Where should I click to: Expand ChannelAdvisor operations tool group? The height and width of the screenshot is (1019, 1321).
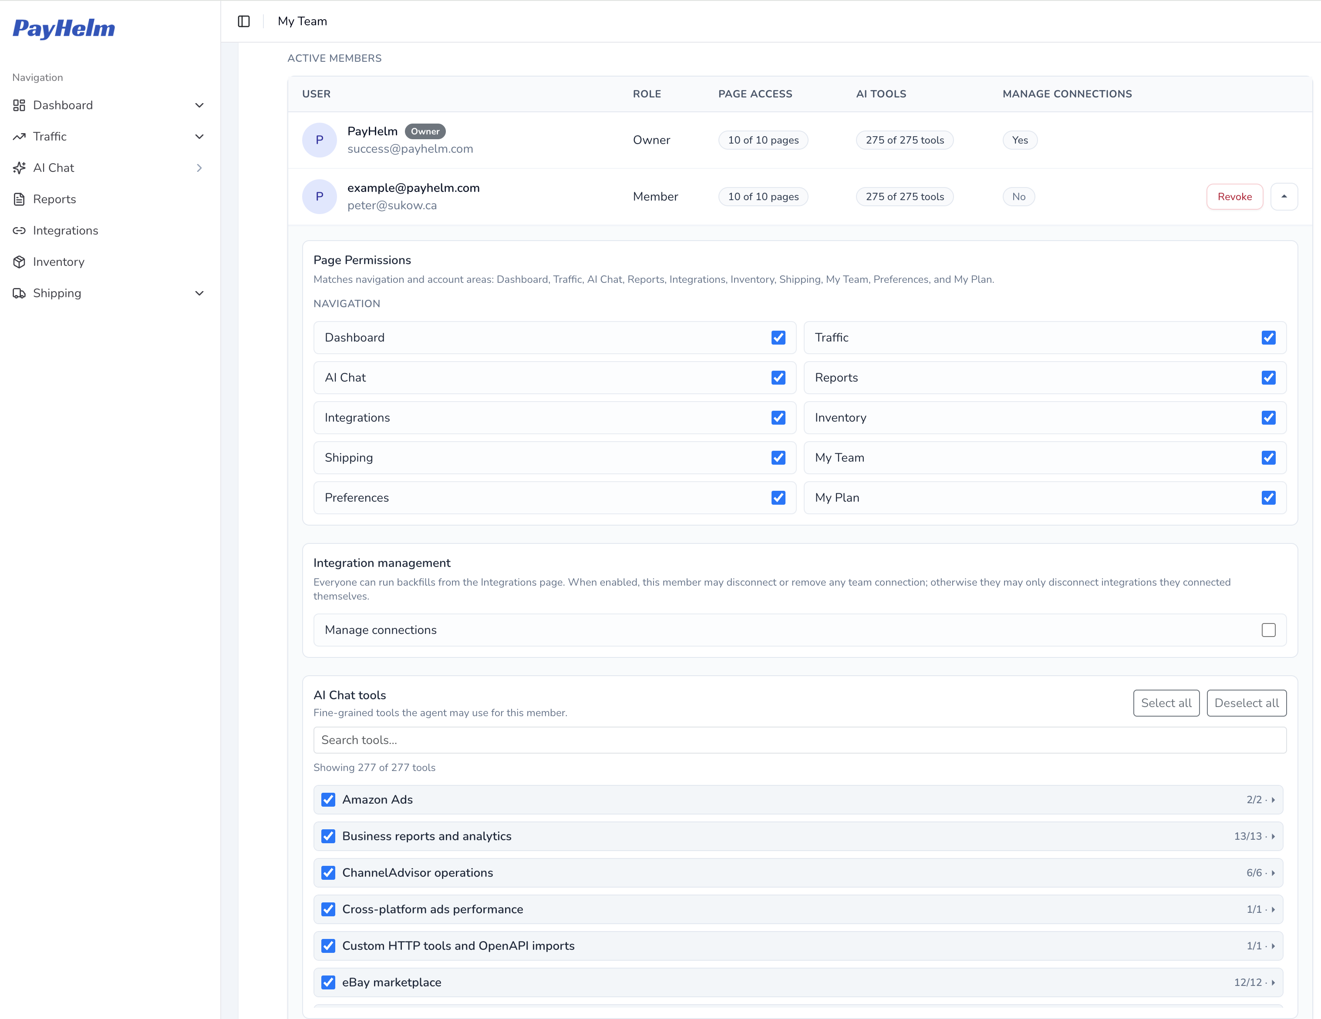[1273, 873]
